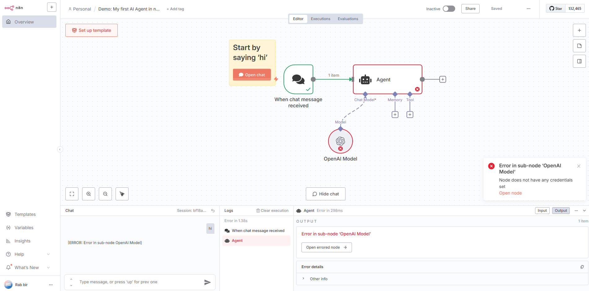Image resolution: width=589 pixels, height=291 pixels.
Task: Open workflow options three-dot menu
Action: (x=529, y=9)
